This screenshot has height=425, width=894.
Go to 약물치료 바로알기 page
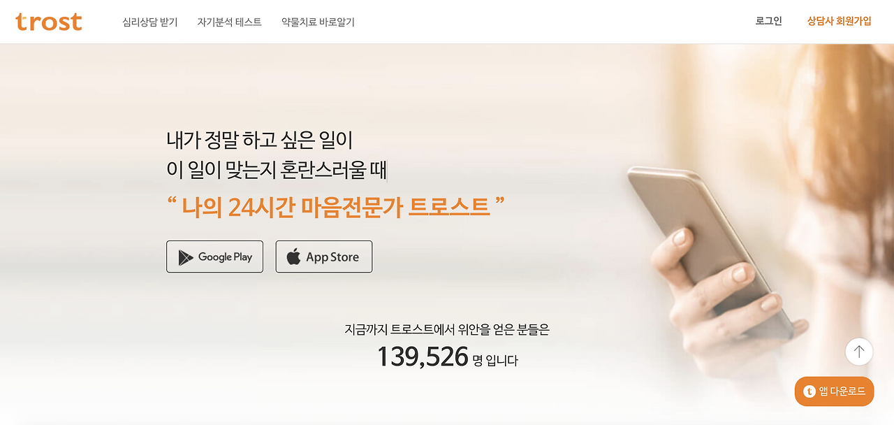pos(318,22)
